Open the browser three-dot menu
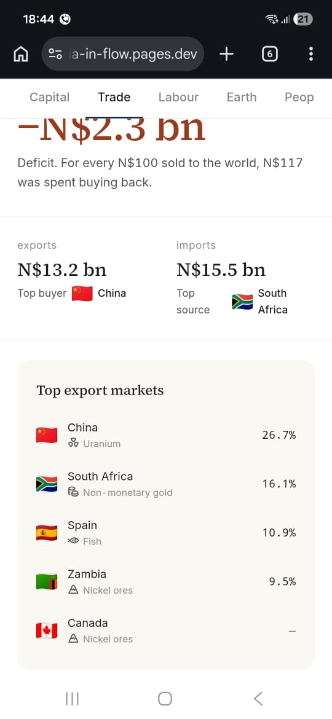 click(x=311, y=54)
